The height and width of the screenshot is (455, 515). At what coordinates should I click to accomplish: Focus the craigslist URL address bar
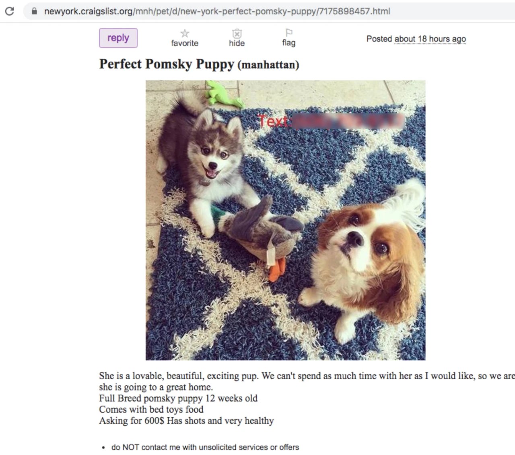point(217,11)
